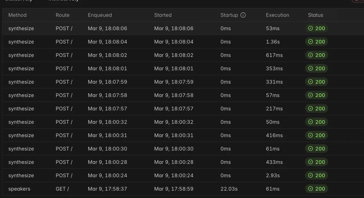Click the 200 status badge for the speakers request

317,189
